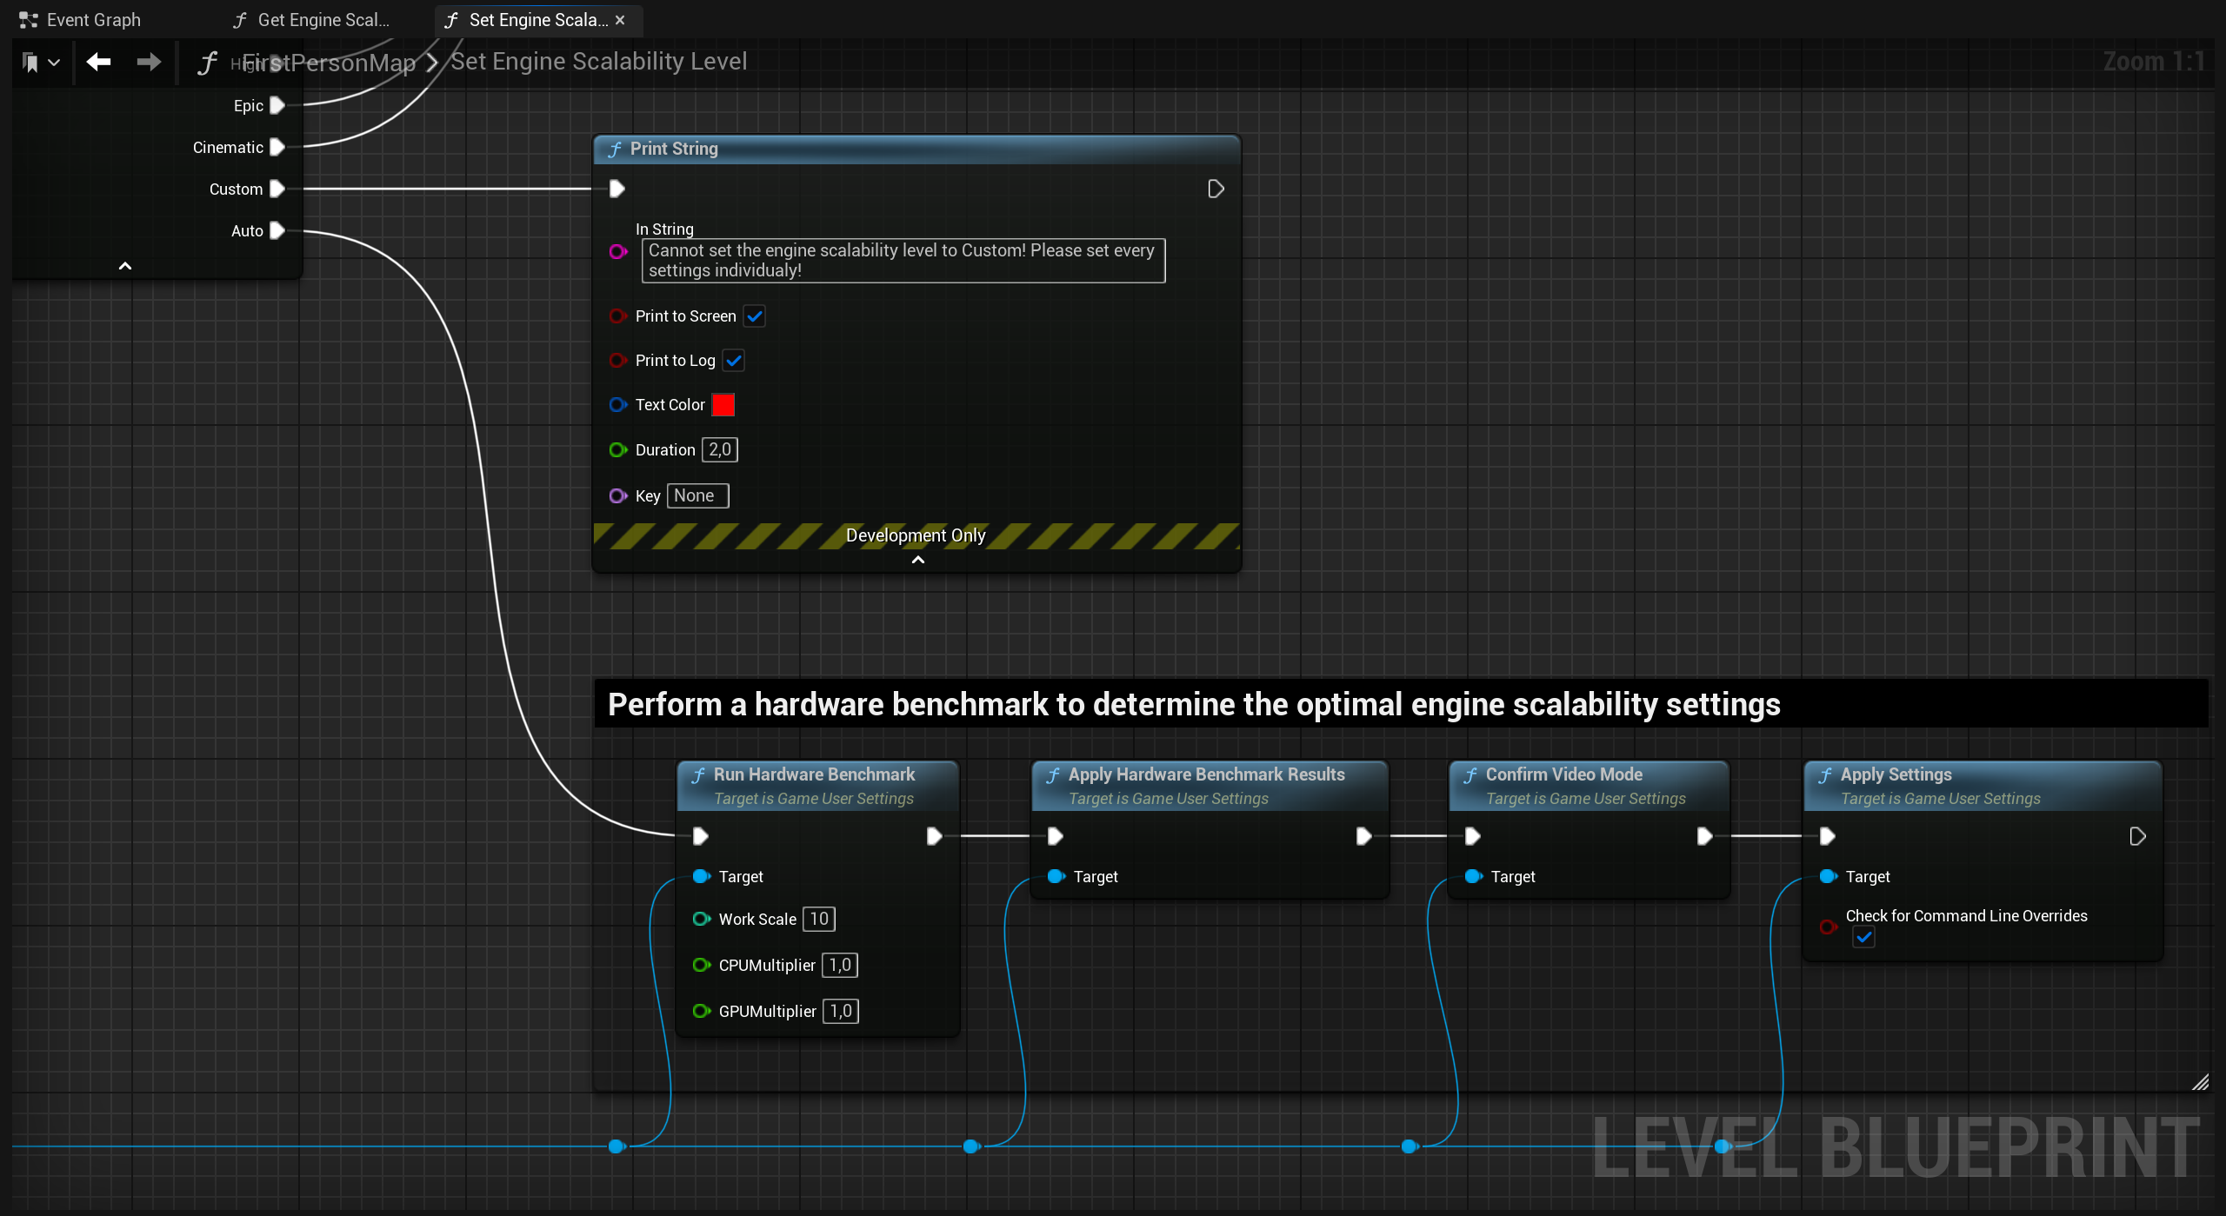Screen dimensions: 2226x1216
Task: Close the Set Engine Scala tab
Action: pos(620,20)
